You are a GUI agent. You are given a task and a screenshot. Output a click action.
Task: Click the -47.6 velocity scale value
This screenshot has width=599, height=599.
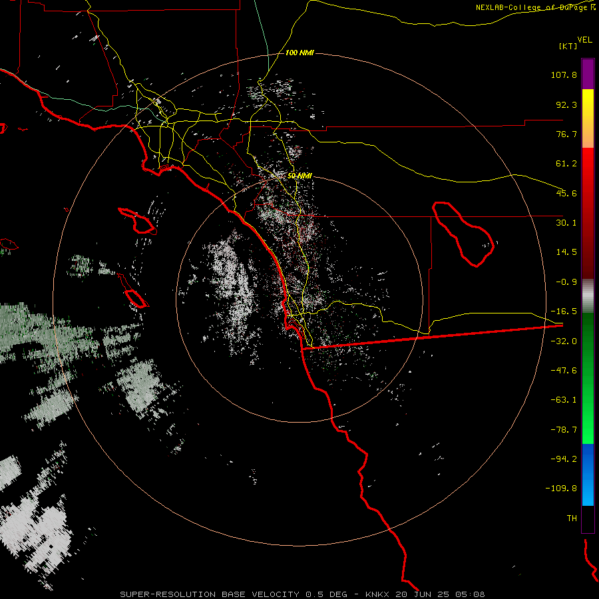coord(564,371)
